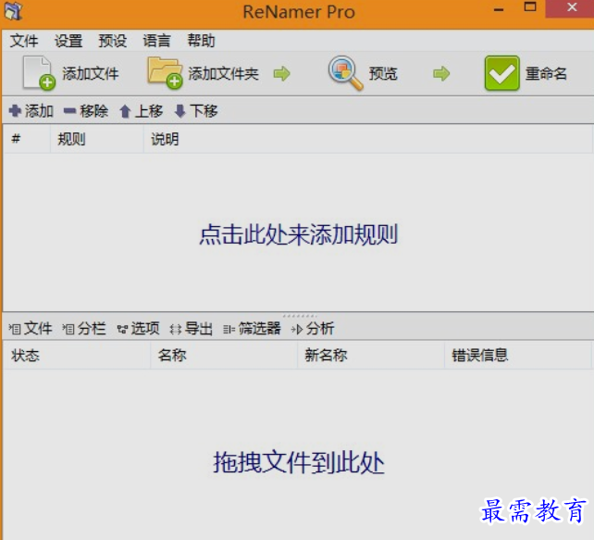Click the 说明 column header
The height and width of the screenshot is (540, 594).
(x=368, y=139)
